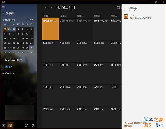Viewport: 166px width, 129px height.
Task: Select 14日 初二 day cell
Action: click(84, 74)
